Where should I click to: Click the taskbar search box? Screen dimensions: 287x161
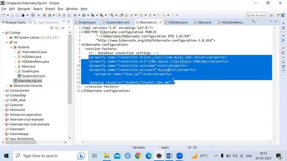click(x=50, y=156)
